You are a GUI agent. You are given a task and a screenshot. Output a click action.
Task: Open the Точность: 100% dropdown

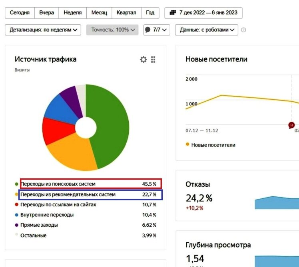[112, 30]
